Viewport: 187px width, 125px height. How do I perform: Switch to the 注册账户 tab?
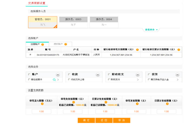(37, 44)
